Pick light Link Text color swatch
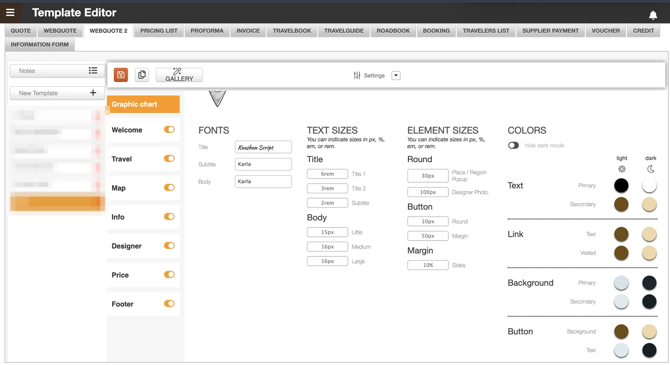 point(621,234)
